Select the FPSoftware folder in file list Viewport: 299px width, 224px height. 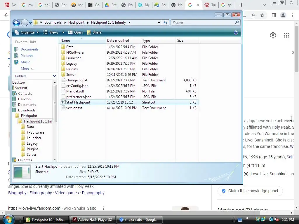[75, 52]
